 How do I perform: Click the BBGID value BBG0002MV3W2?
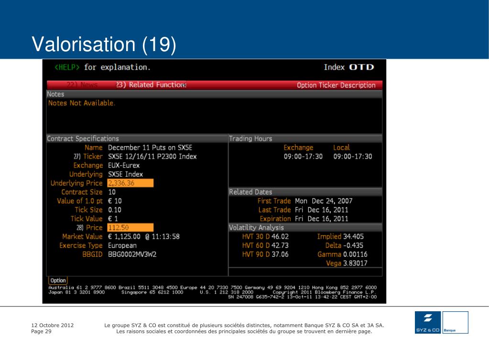click(x=132, y=254)
